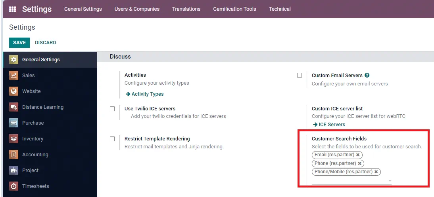The width and height of the screenshot is (434, 197).
Task: Click the SAVE button
Action: pos(19,42)
